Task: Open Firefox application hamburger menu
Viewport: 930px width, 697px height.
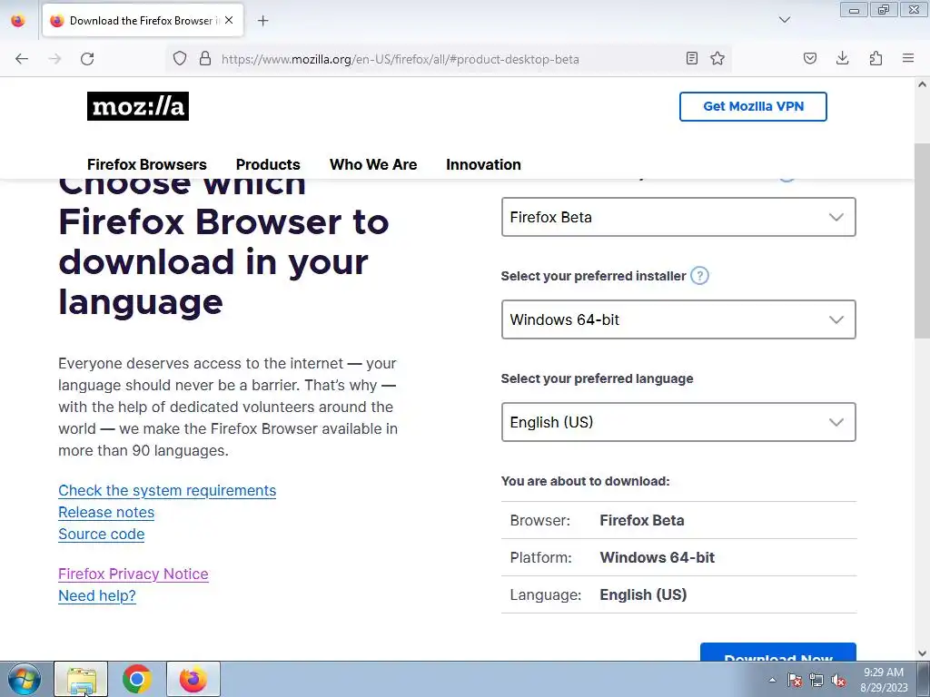Action: (x=908, y=58)
